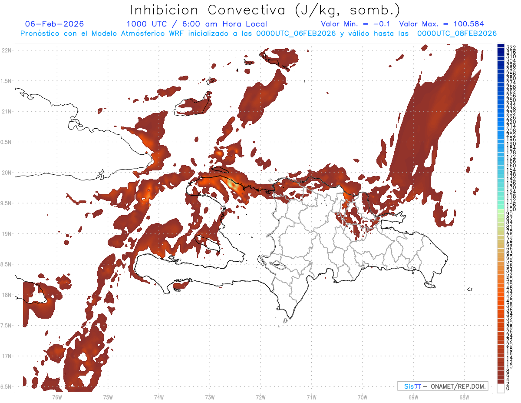This screenshot has width=521, height=403.
Task: Click the '72W' longitude label
Action: tap(260, 397)
